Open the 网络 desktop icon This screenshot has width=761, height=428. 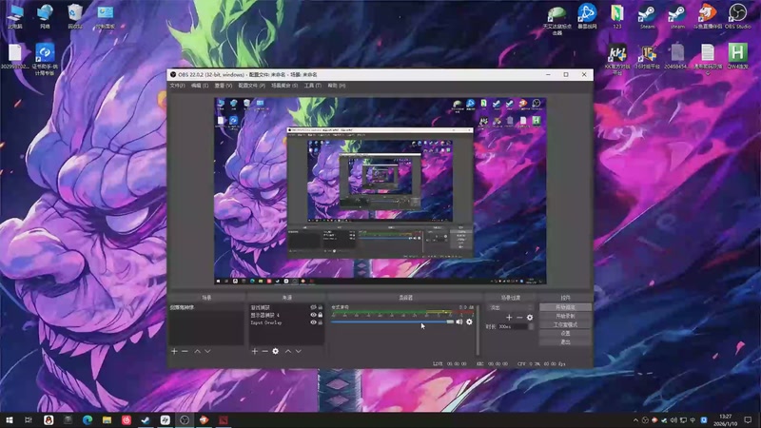coord(45,16)
